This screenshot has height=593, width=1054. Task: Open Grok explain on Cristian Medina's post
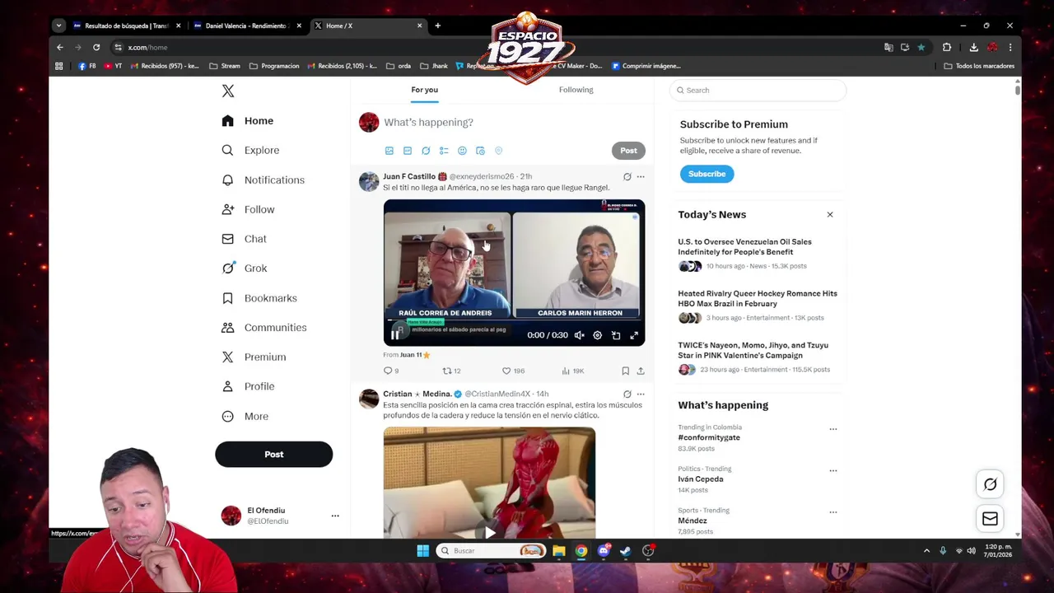click(x=627, y=394)
